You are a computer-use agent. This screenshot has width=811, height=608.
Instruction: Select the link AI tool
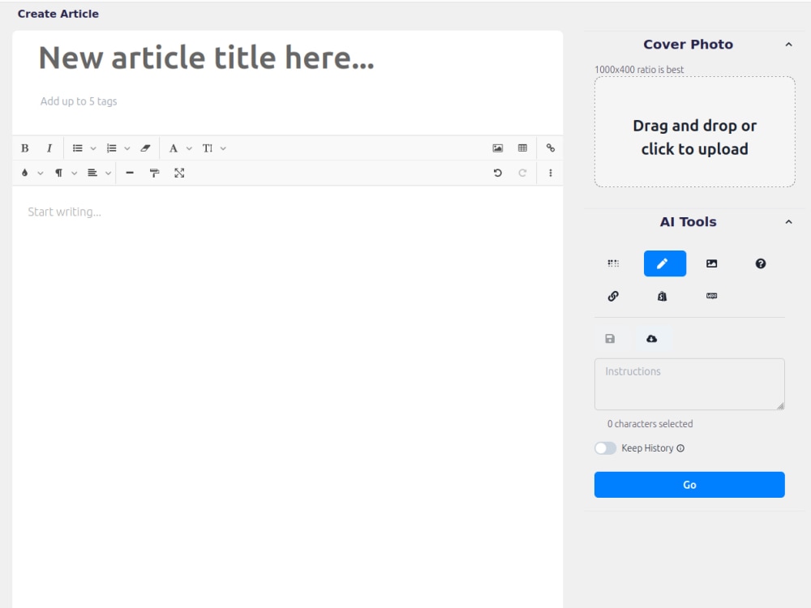click(612, 296)
